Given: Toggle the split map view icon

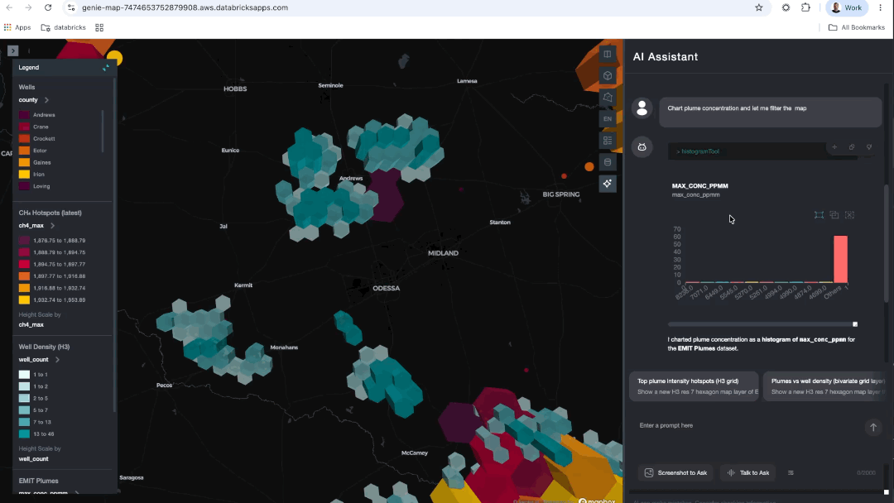Looking at the screenshot, I should click(x=608, y=54).
